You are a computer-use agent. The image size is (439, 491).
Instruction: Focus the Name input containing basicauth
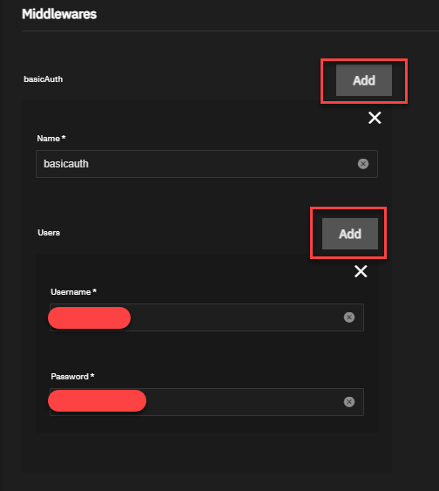206,164
